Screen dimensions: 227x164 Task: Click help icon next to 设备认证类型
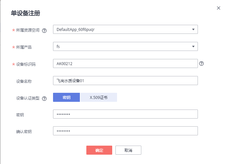(x=44, y=99)
